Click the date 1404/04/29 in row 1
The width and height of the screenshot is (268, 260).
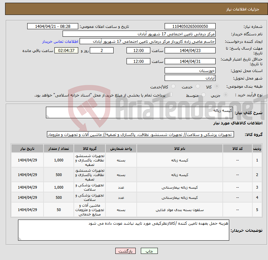pyautogui.click(x=27, y=160)
